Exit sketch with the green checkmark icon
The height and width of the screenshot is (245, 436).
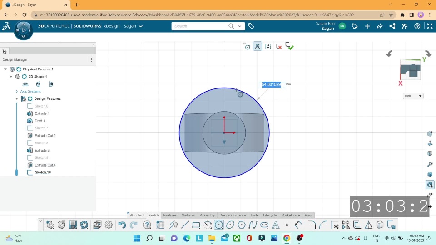coord(290,46)
